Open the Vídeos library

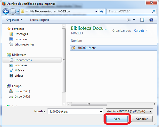coord(19,76)
